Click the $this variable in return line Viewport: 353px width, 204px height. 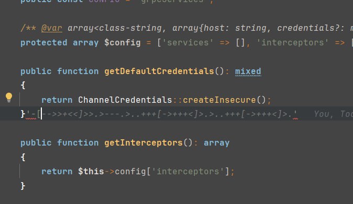91,172
